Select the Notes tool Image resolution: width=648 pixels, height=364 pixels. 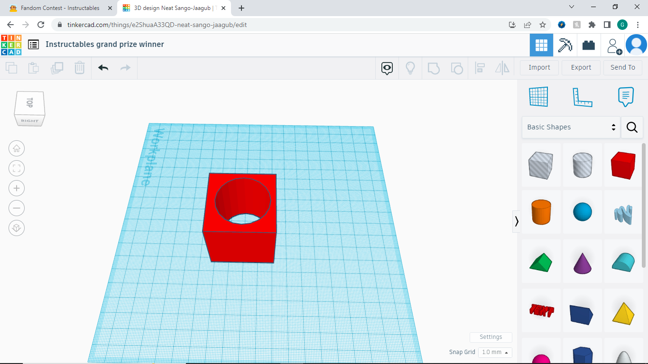tap(625, 96)
